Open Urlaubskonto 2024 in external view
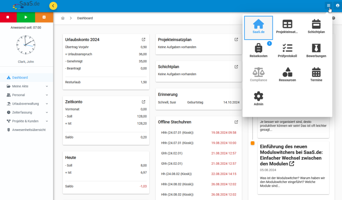 [143, 40]
